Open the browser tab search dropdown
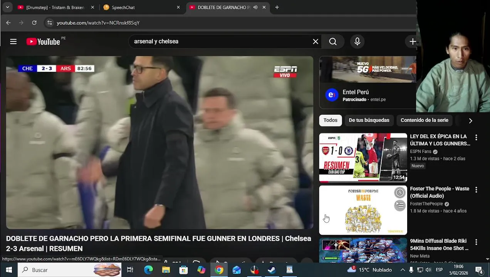Image resolution: width=490 pixels, height=277 pixels. click(7, 7)
